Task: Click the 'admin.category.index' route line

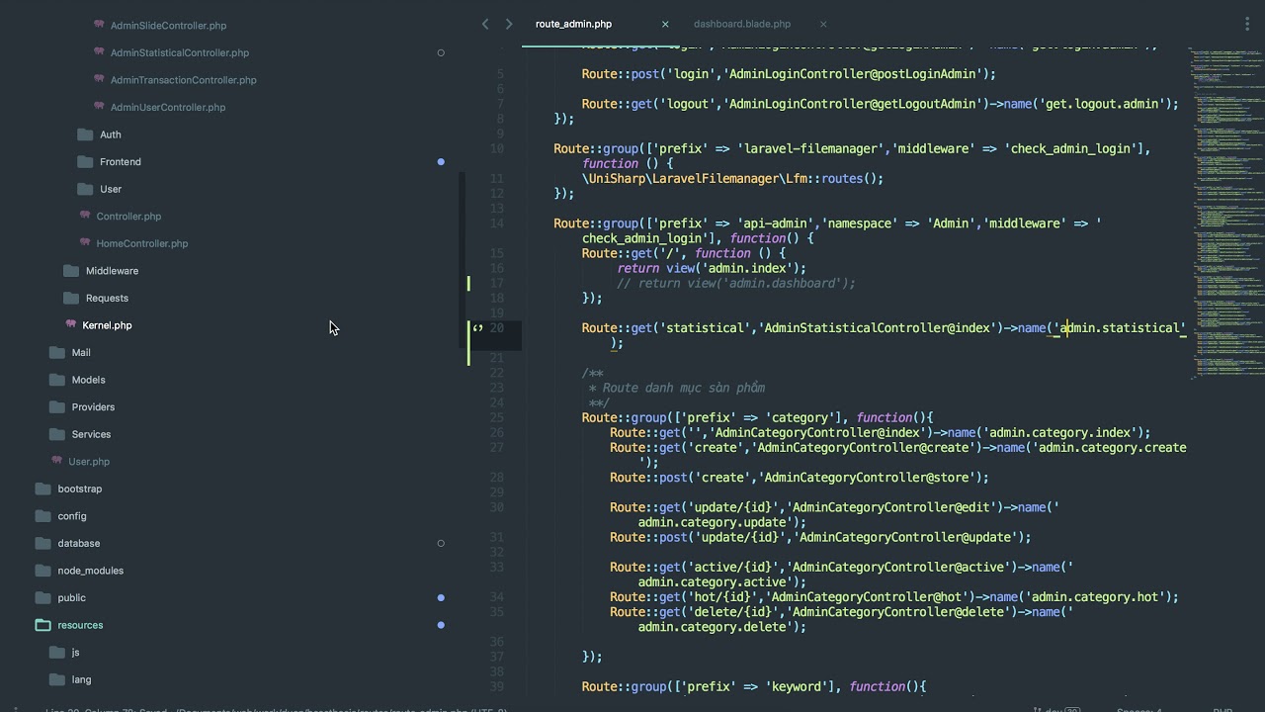Action: tap(880, 432)
